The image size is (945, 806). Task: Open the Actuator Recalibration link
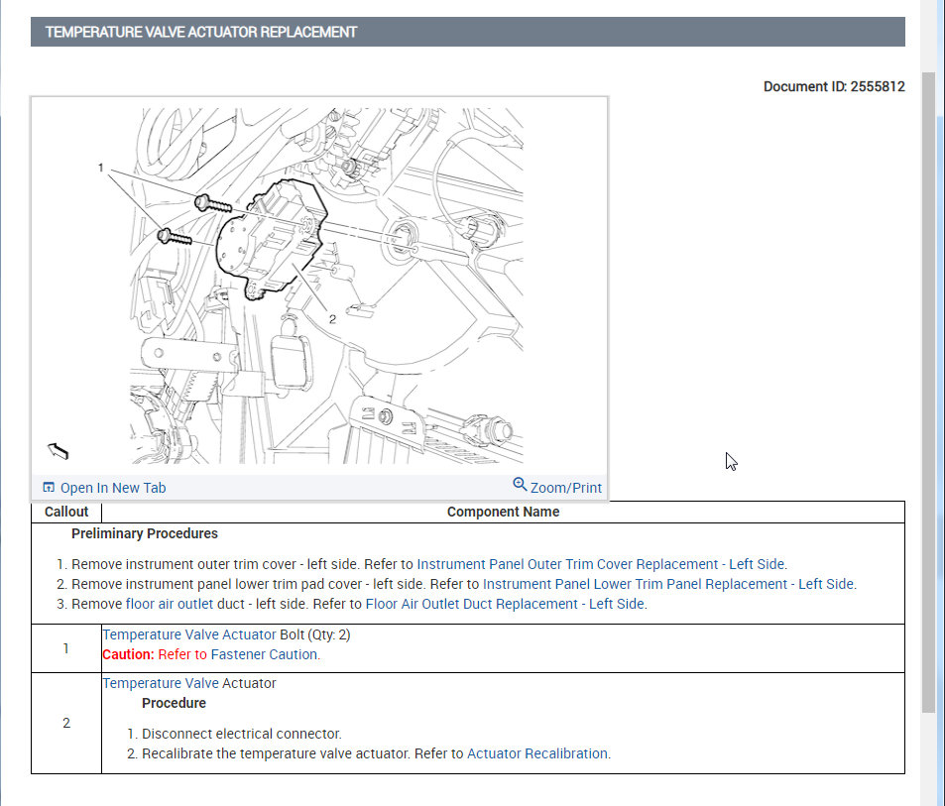pos(537,753)
